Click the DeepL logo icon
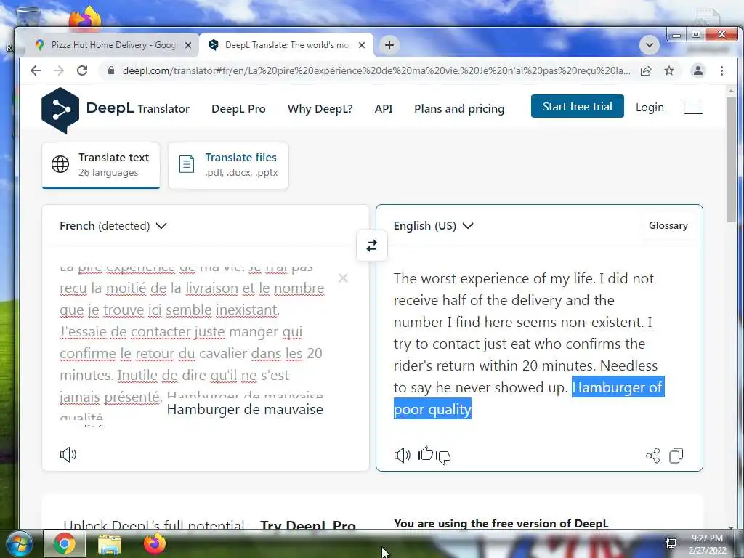744x558 pixels. [60, 110]
